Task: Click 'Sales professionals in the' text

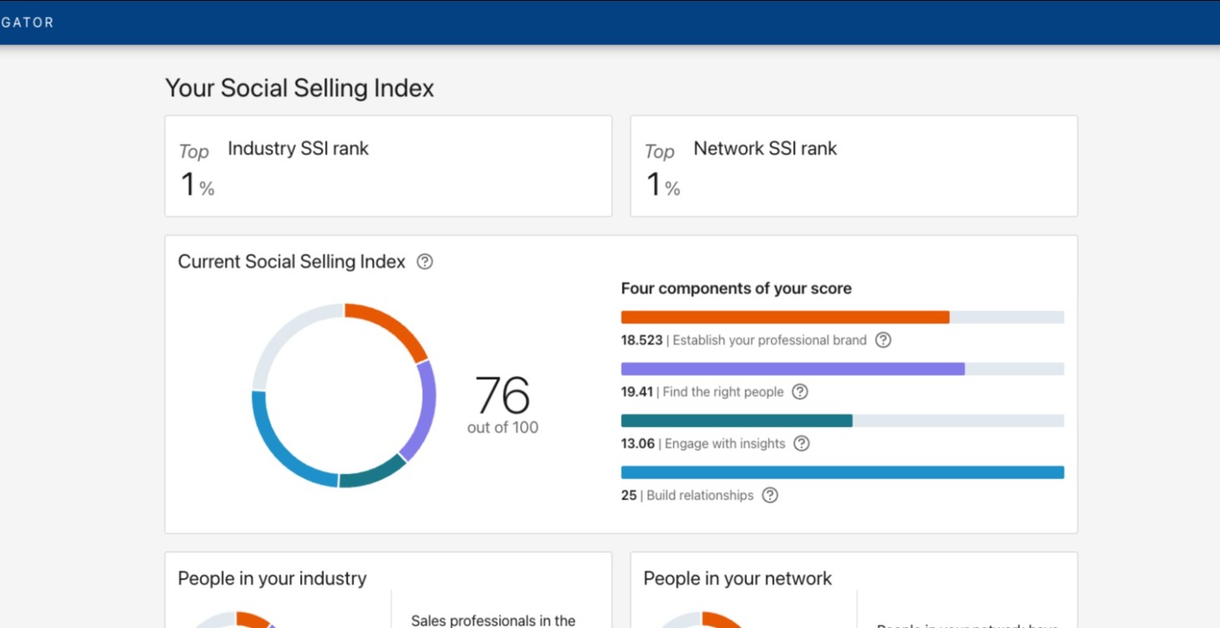Action: 493,620
